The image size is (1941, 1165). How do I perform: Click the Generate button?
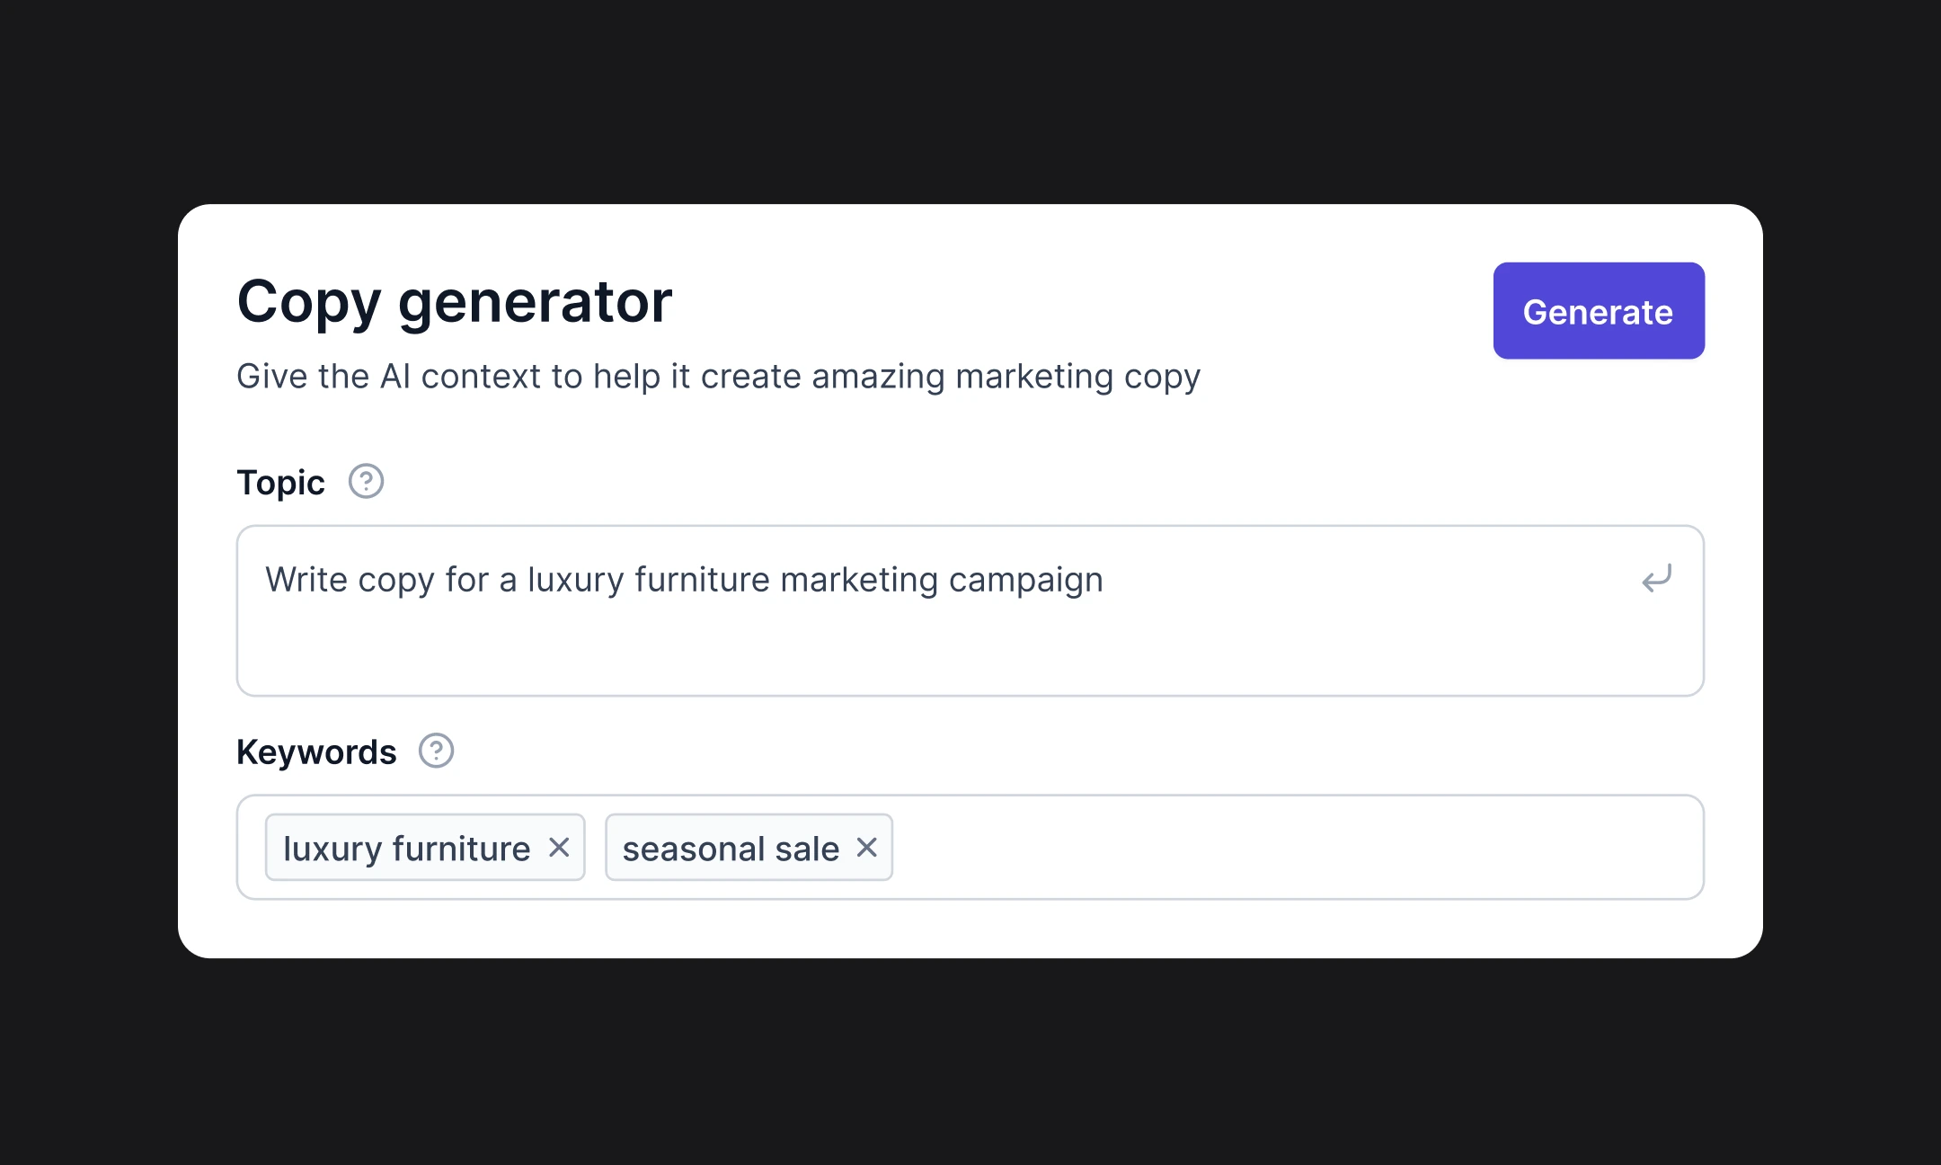[1598, 311]
